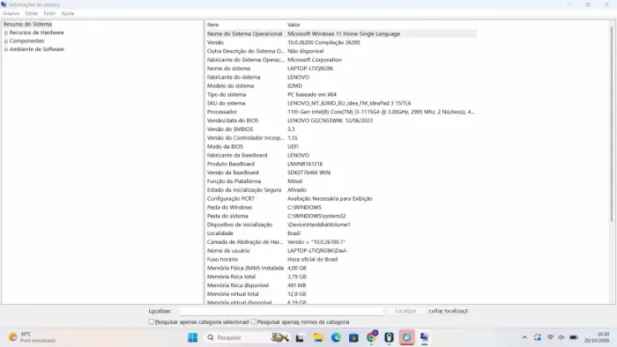The height and width of the screenshot is (347, 617).
Task: Open Microsoft Store from the taskbar
Action: point(353,337)
